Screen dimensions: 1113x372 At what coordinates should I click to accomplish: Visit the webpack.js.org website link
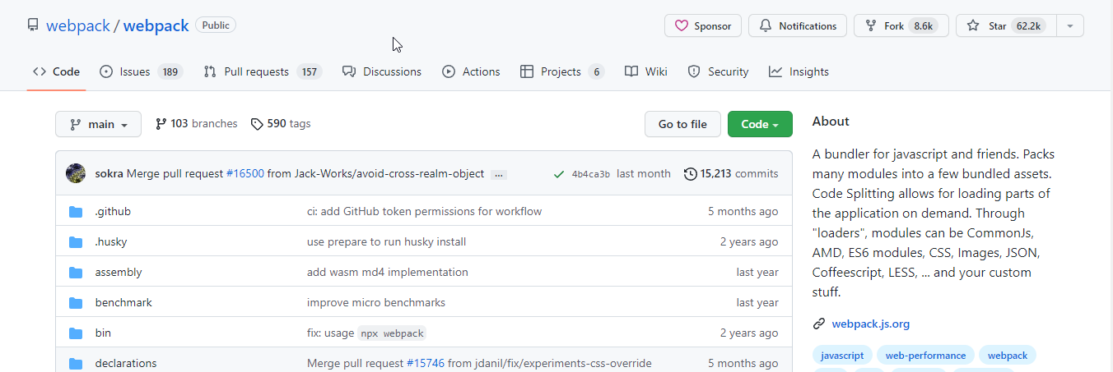[x=871, y=324]
